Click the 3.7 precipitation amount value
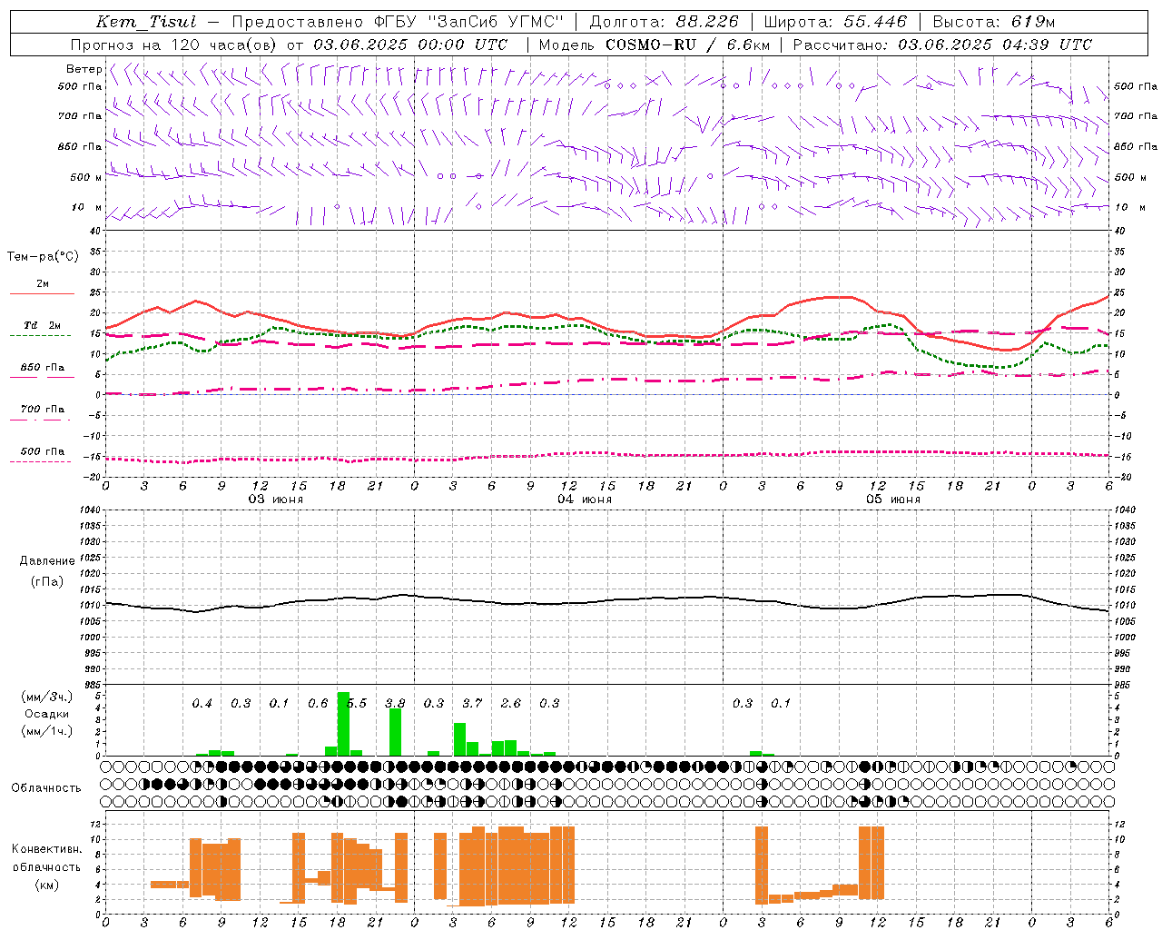1162x930 pixels. click(x=472, y=704)
